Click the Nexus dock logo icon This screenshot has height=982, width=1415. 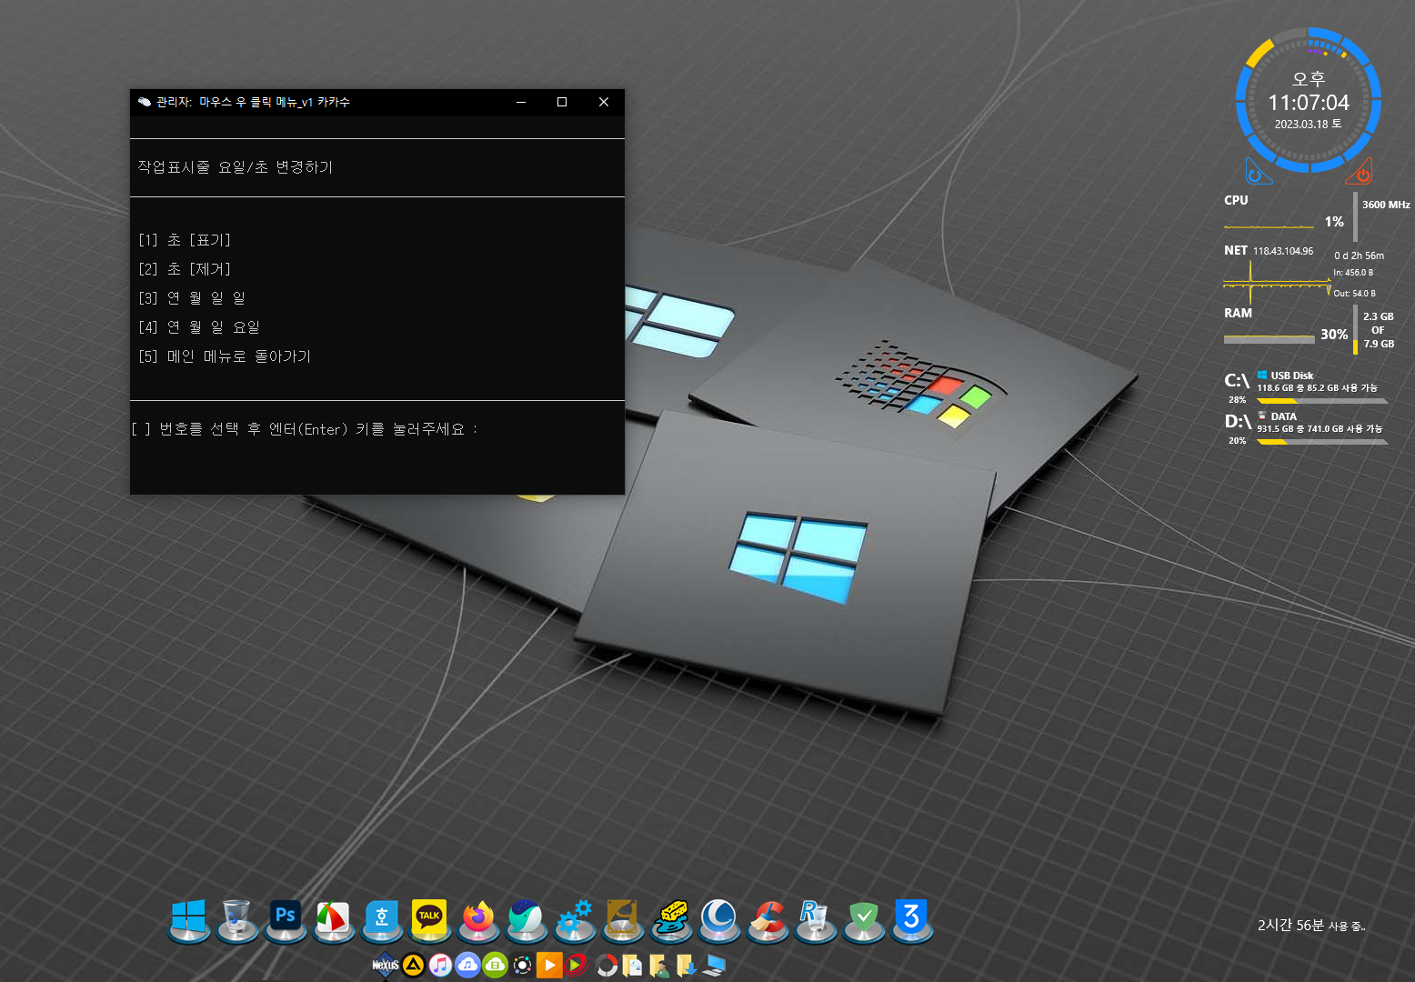coord(386,965)
